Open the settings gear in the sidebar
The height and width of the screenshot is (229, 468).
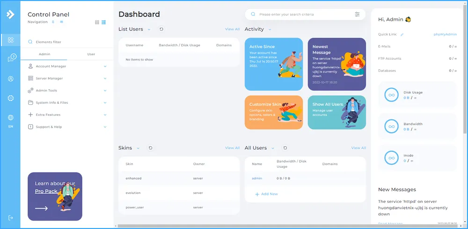(11, 98)
